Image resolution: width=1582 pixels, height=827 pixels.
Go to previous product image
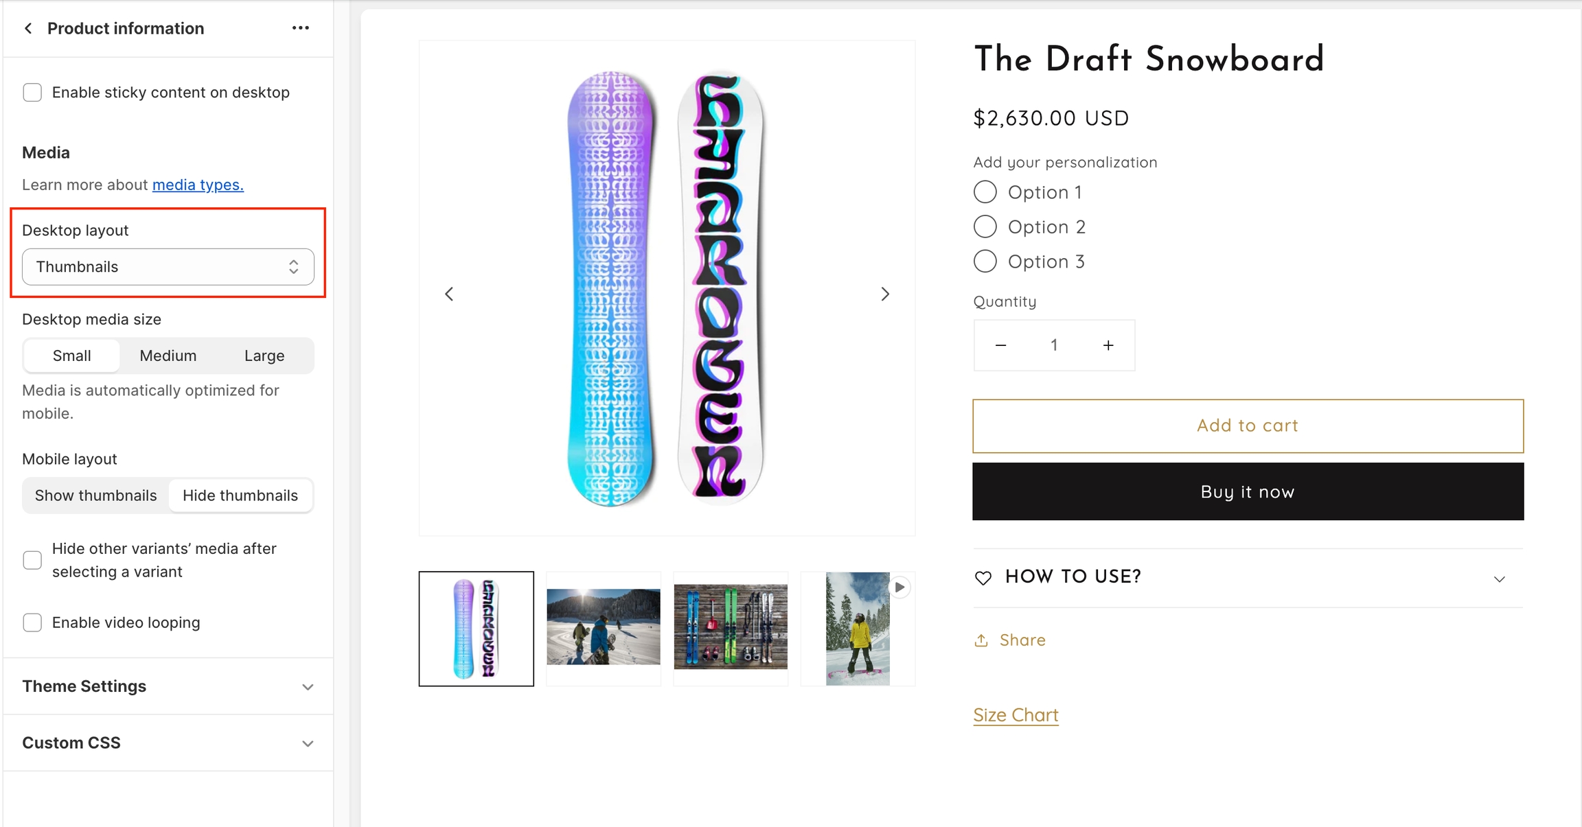449,294
